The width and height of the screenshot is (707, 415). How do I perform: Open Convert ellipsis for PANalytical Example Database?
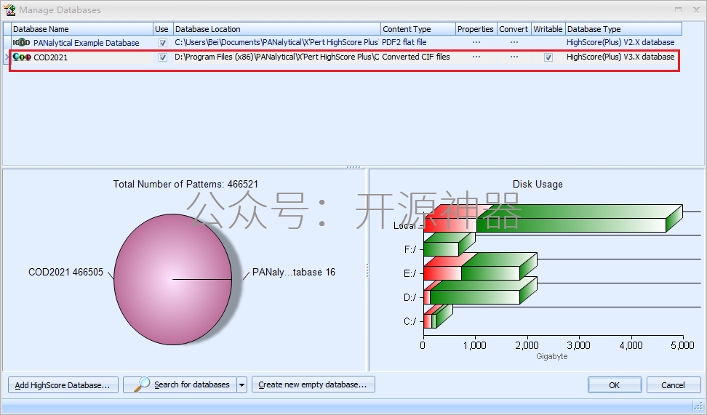(514, 42)
